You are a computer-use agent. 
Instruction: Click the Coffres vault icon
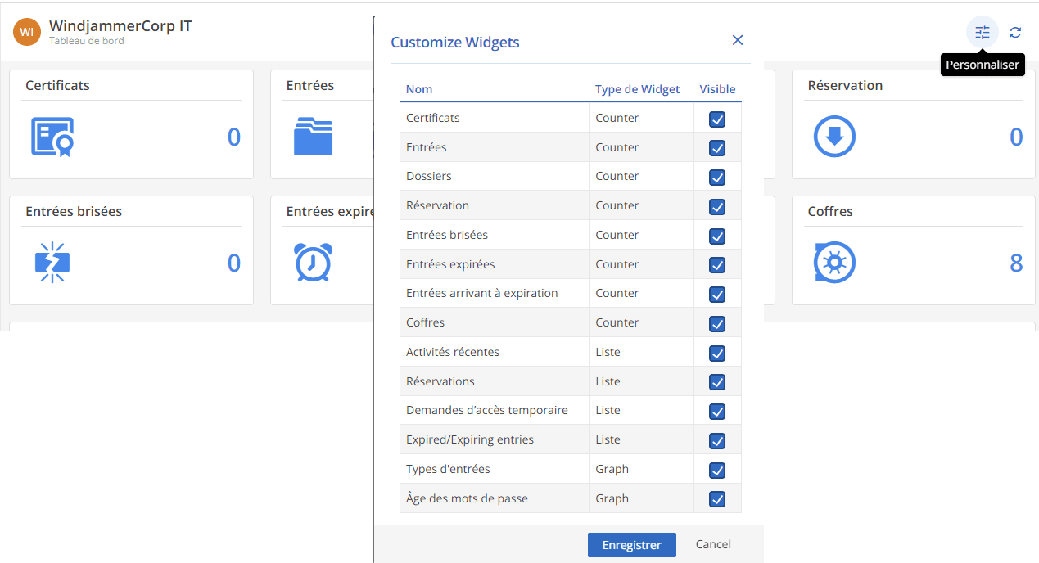click(833, 263)
